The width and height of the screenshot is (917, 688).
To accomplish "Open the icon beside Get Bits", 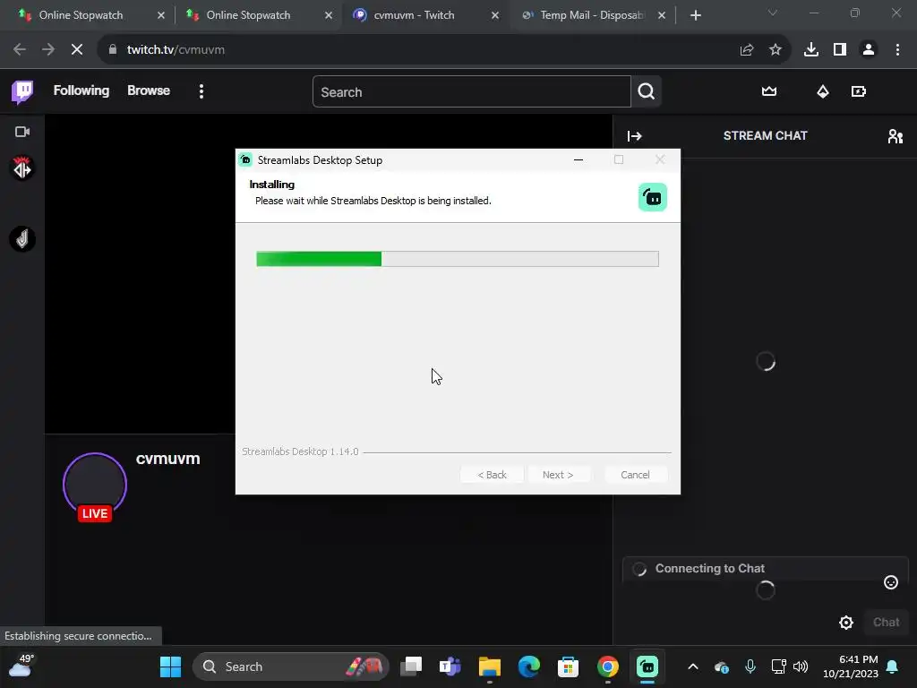I will pyautogui.click(x=859, y=91).
